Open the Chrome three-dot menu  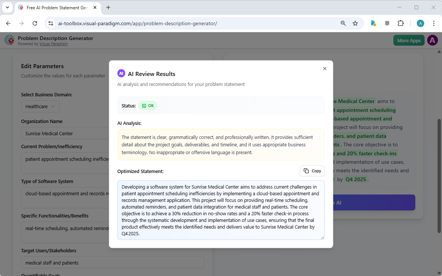(434, 23)
